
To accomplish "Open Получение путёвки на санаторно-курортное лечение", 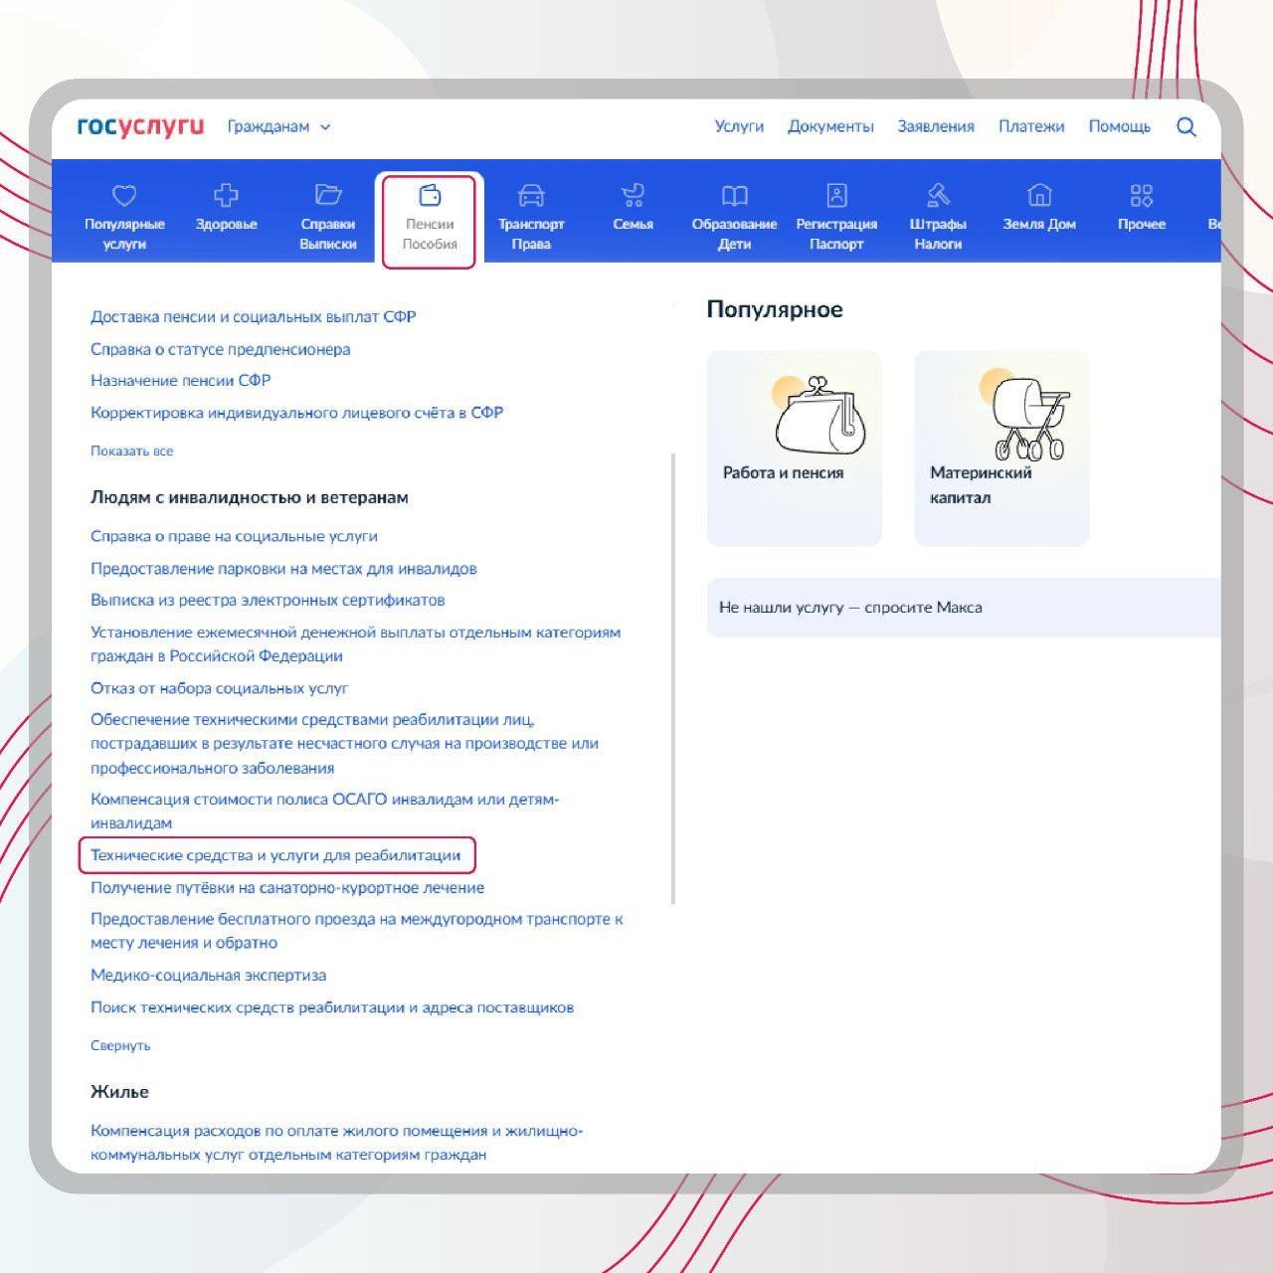I will [x=287, y=887].
